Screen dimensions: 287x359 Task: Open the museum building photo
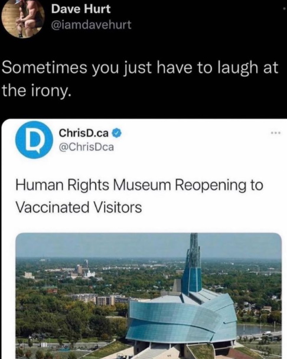(x=148, y=296)
